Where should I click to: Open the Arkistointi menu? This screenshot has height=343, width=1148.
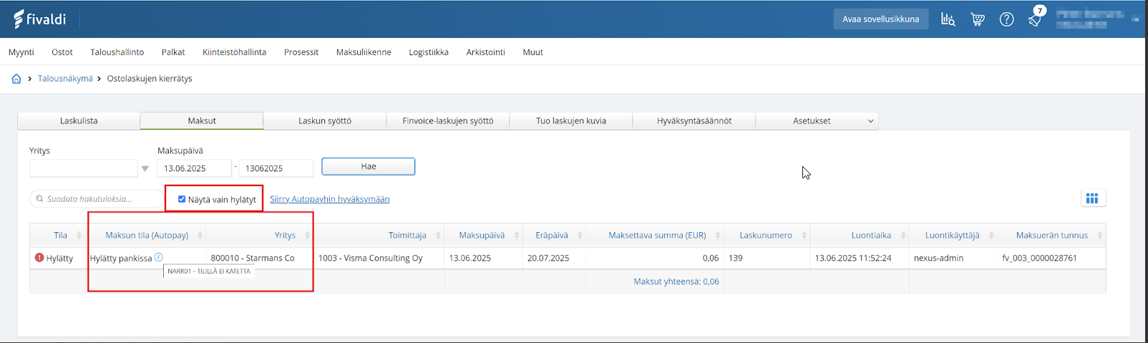(486, 52)
